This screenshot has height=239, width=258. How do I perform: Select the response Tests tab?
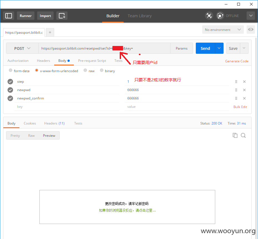78,123
